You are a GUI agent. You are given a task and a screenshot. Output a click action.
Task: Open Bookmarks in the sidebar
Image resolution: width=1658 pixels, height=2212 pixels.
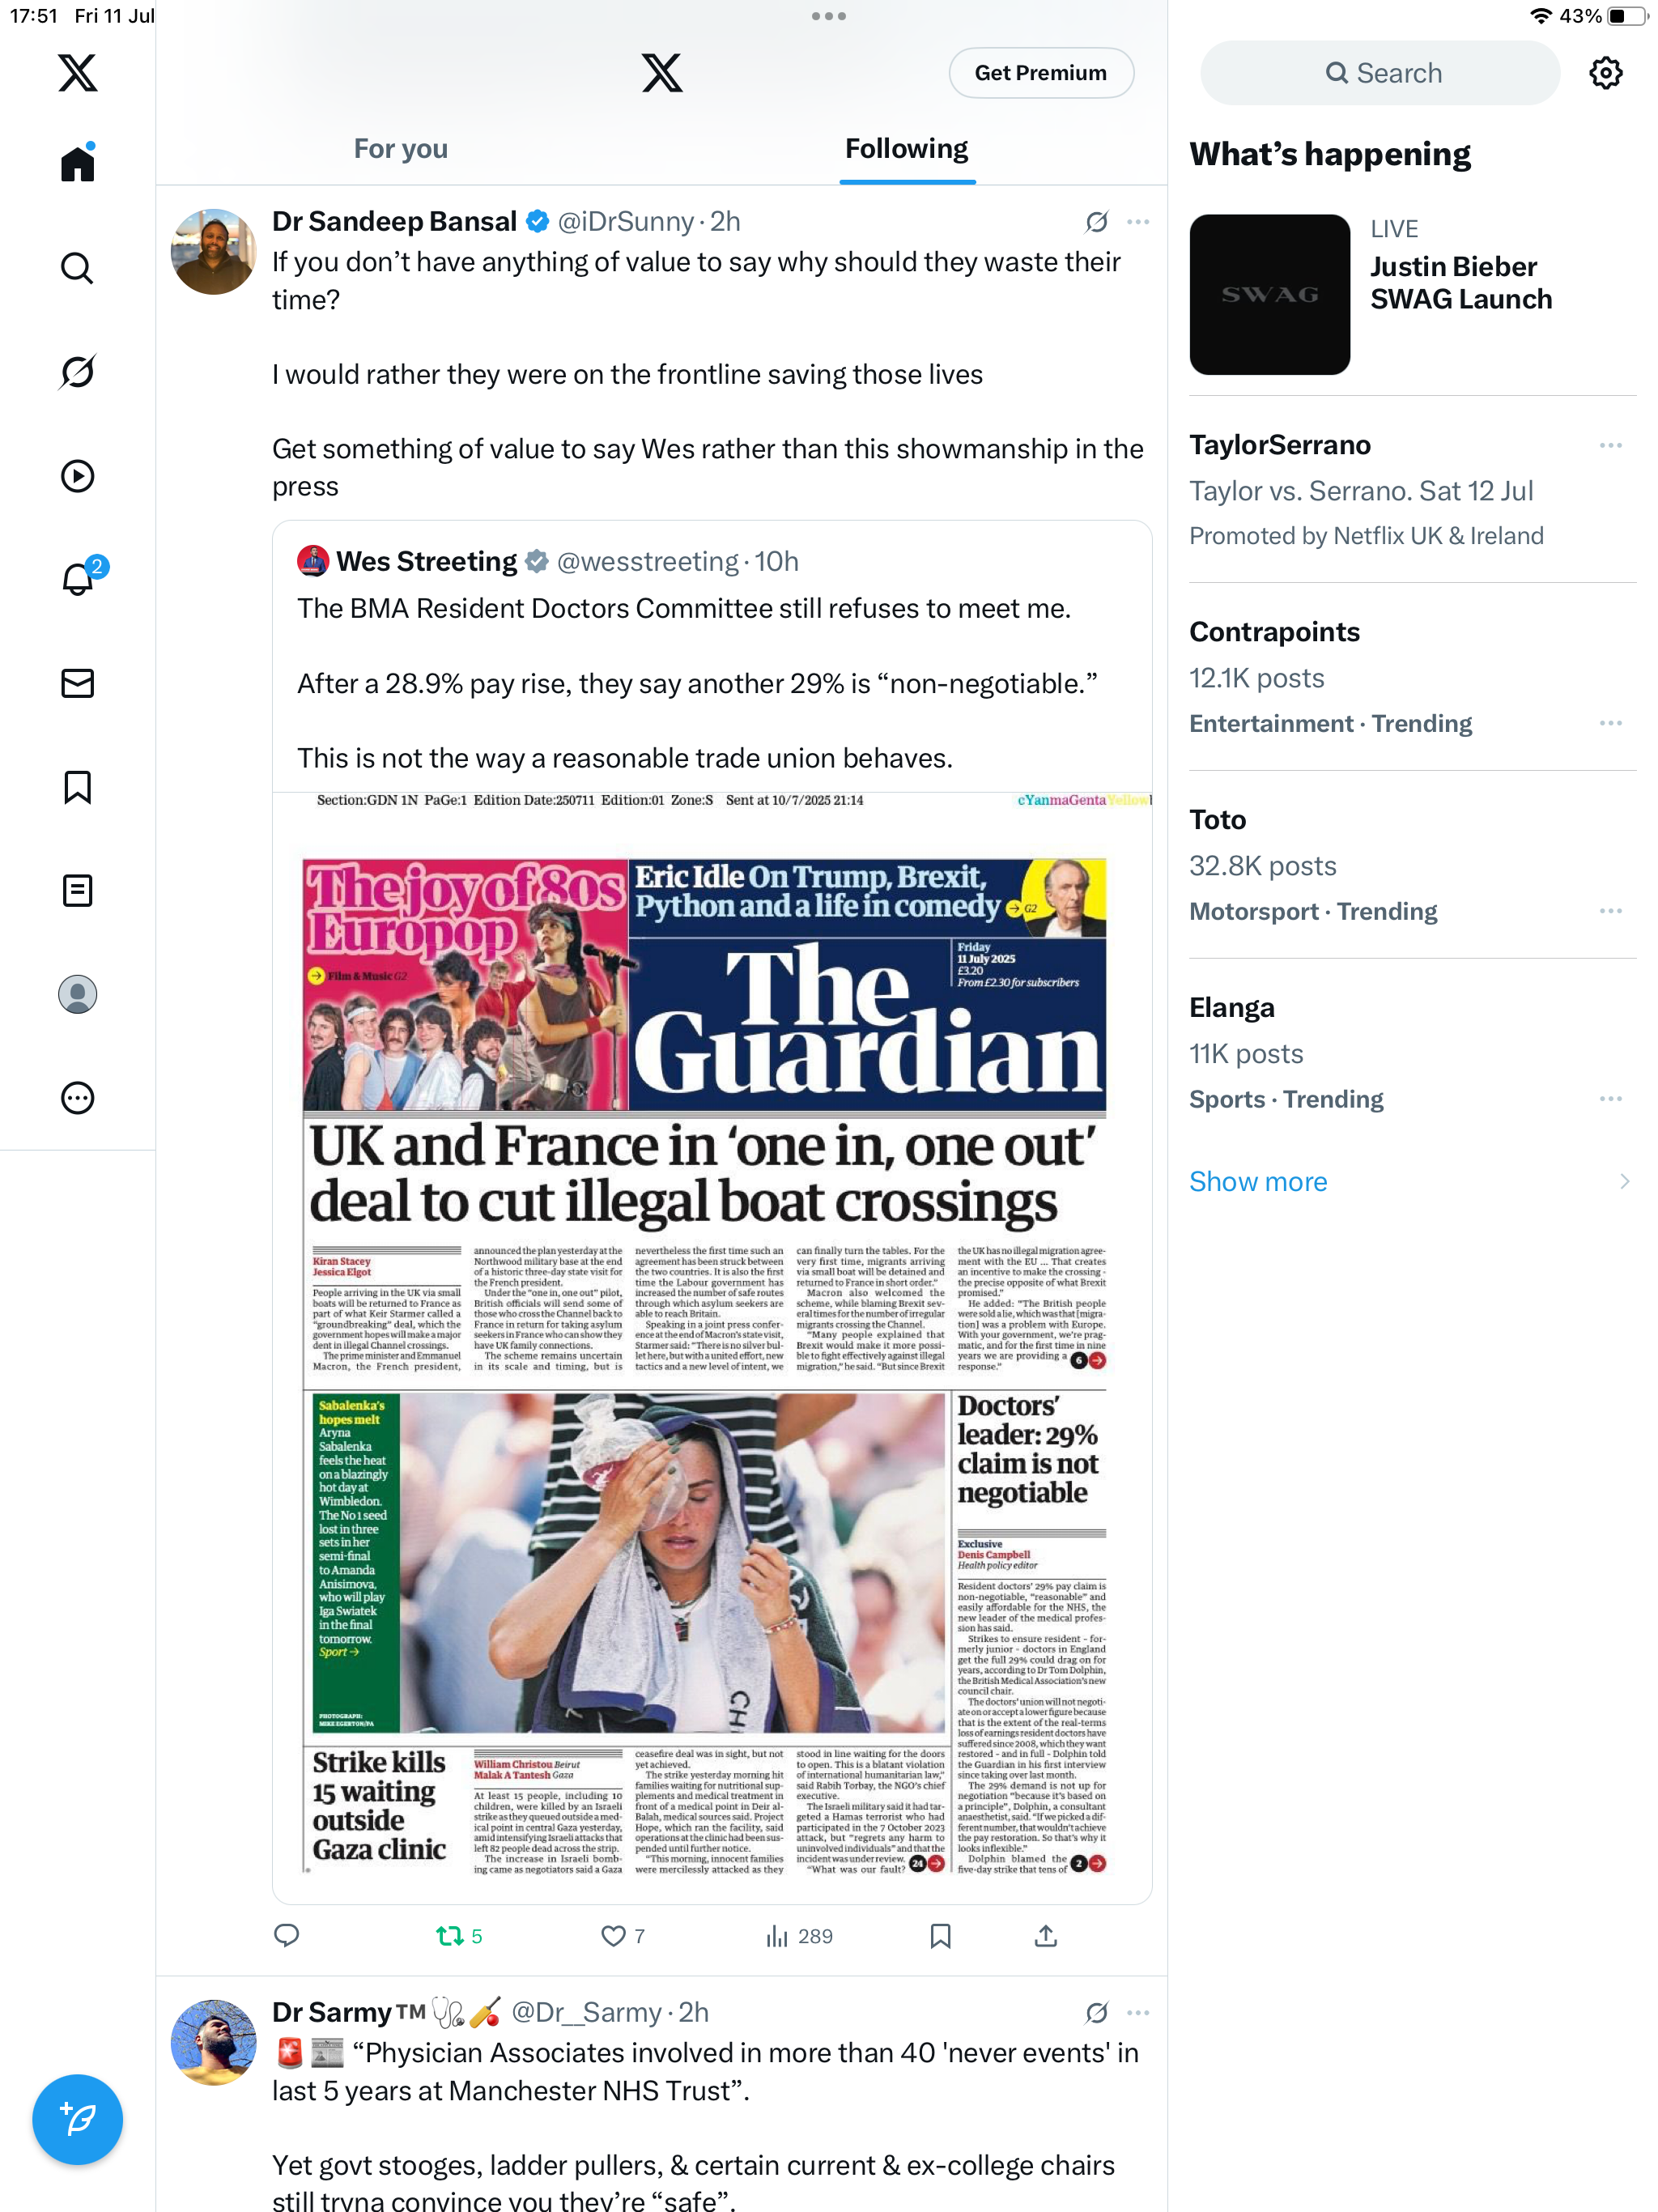[77, 787]
